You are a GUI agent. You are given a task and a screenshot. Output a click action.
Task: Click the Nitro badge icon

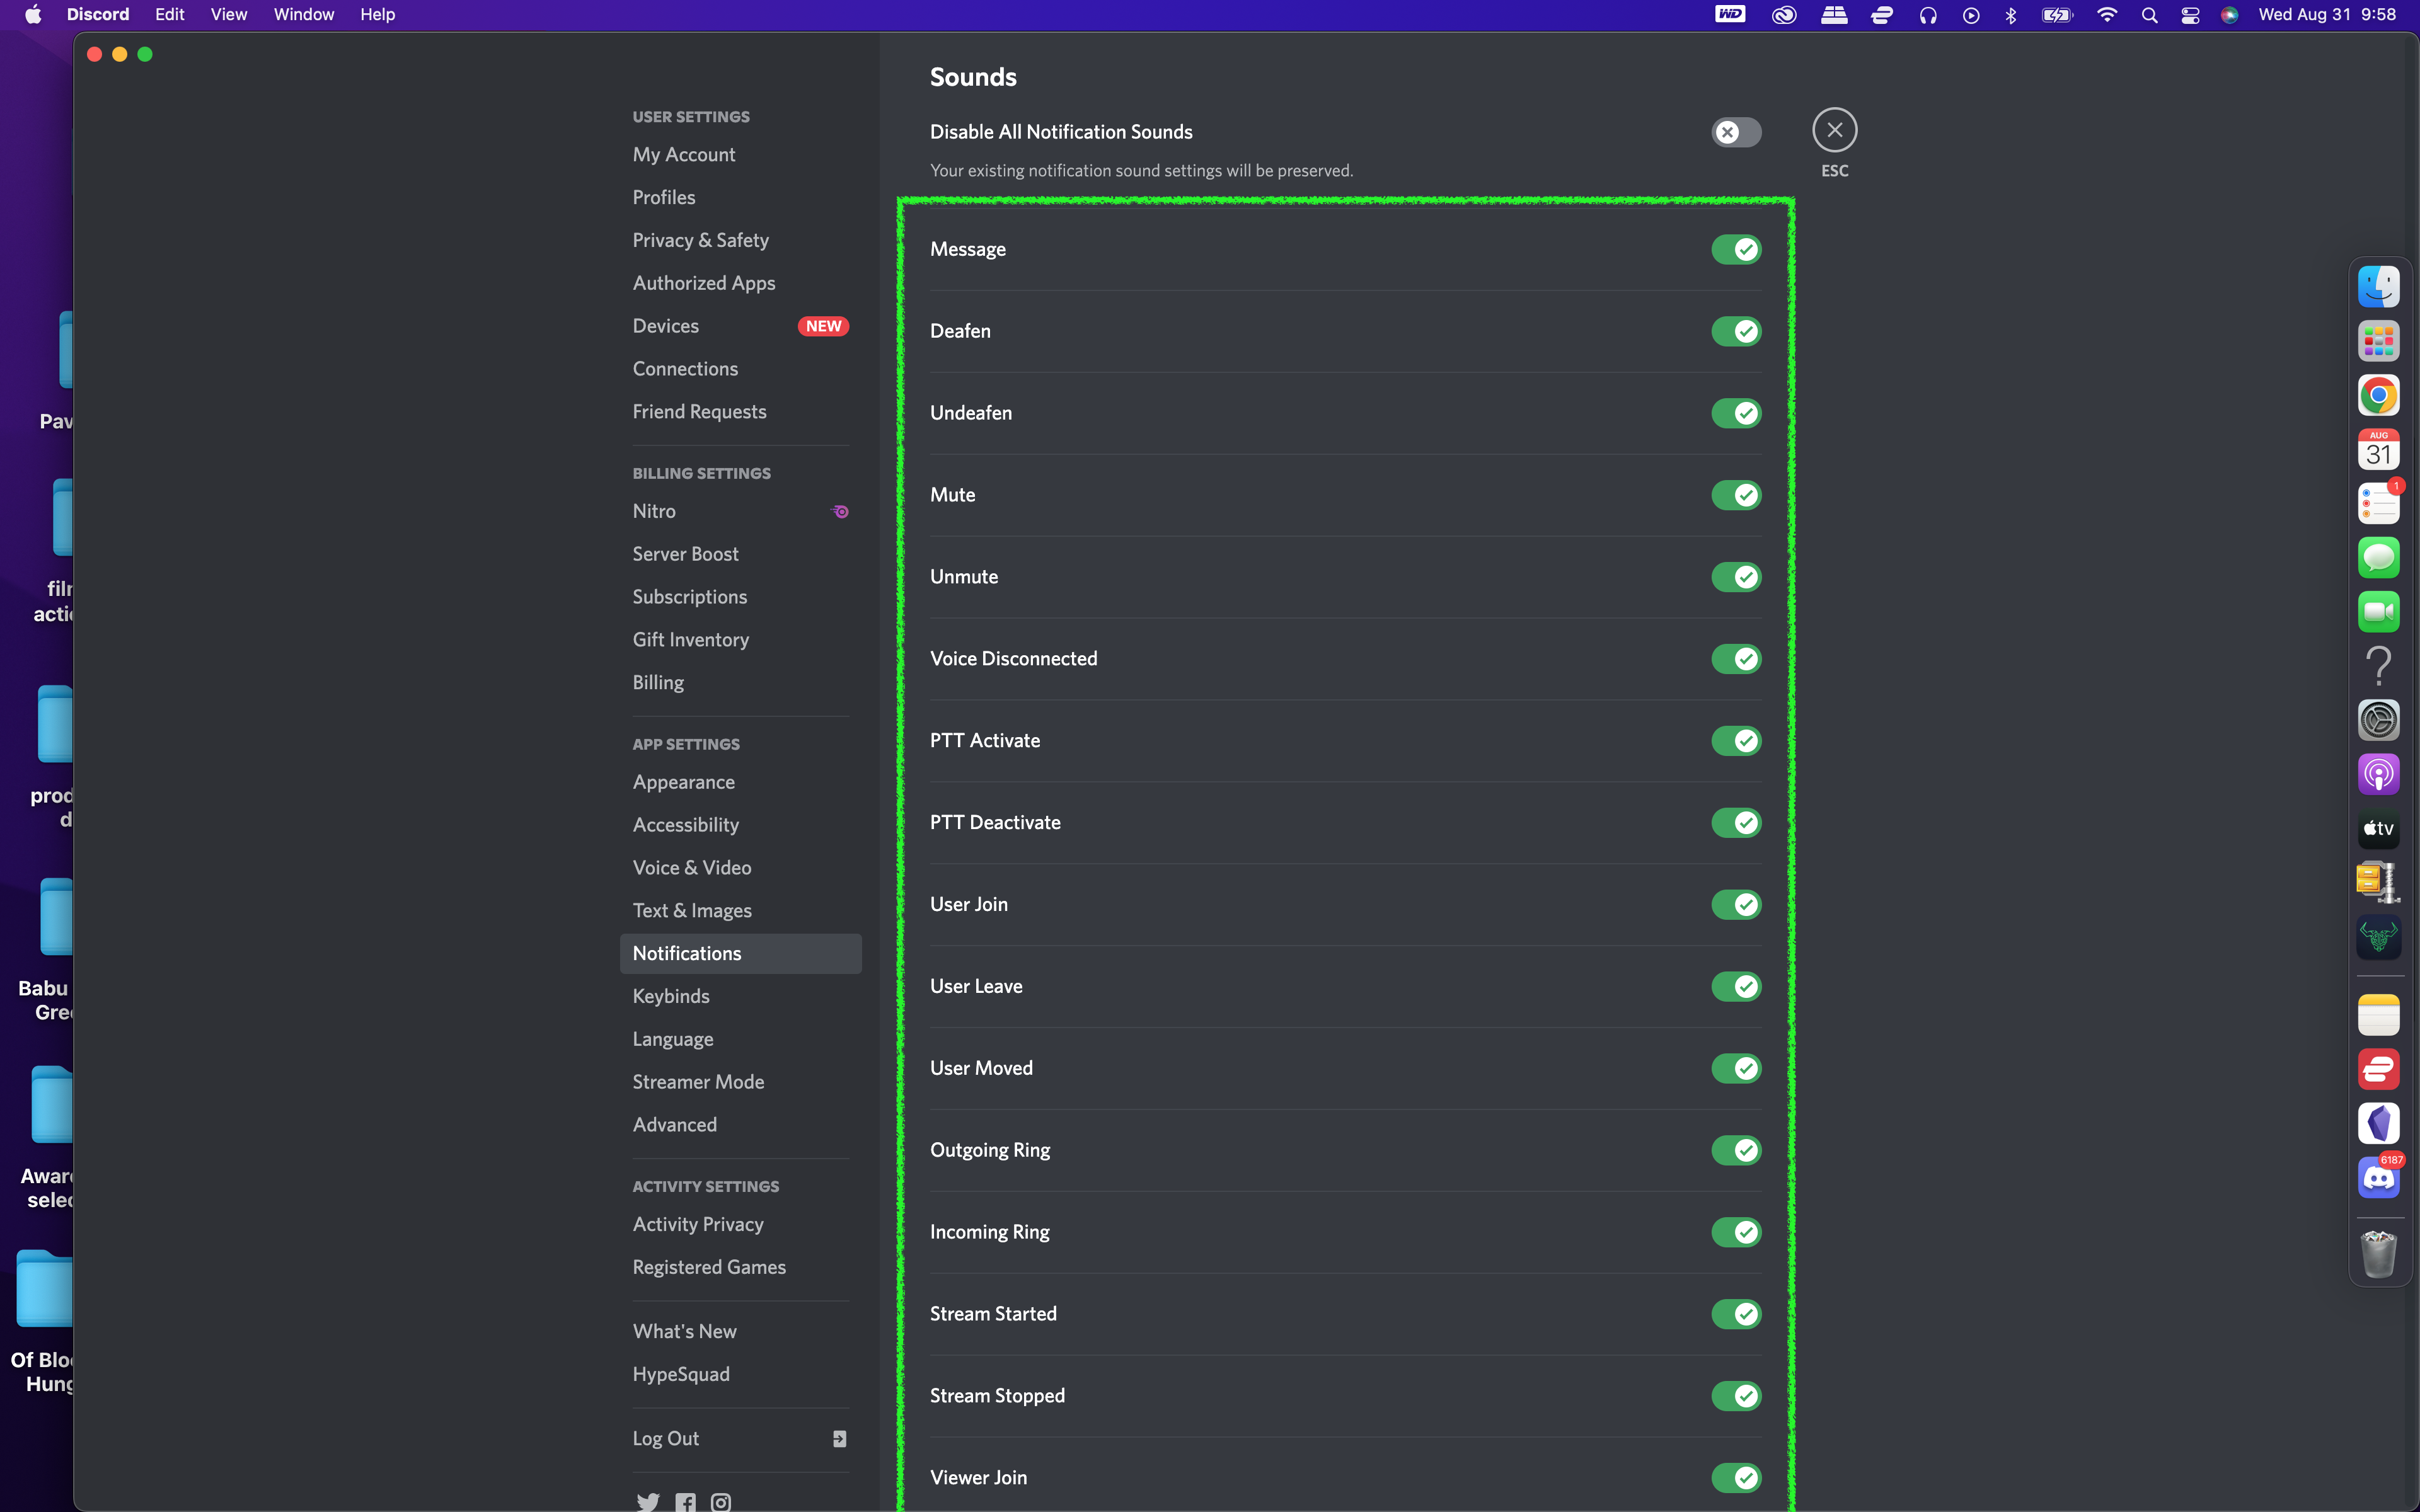point(841,511)
